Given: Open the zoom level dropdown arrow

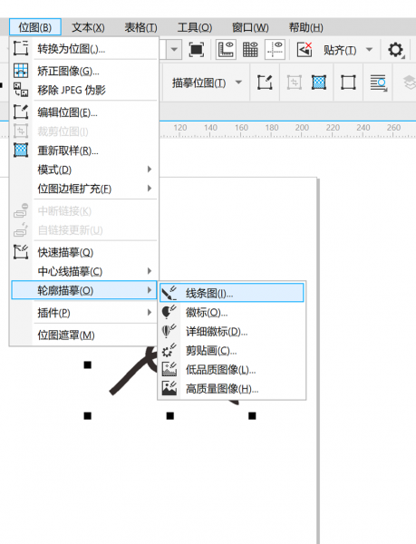Looking at the screenshot, I should [174, 50].
